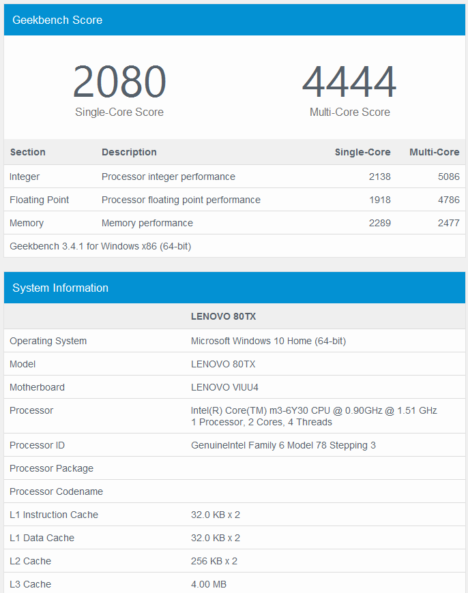This screenshot has width=468, height=593.
Task: Click the Multi-Core Score label under 4444
Action: (349, 112)
